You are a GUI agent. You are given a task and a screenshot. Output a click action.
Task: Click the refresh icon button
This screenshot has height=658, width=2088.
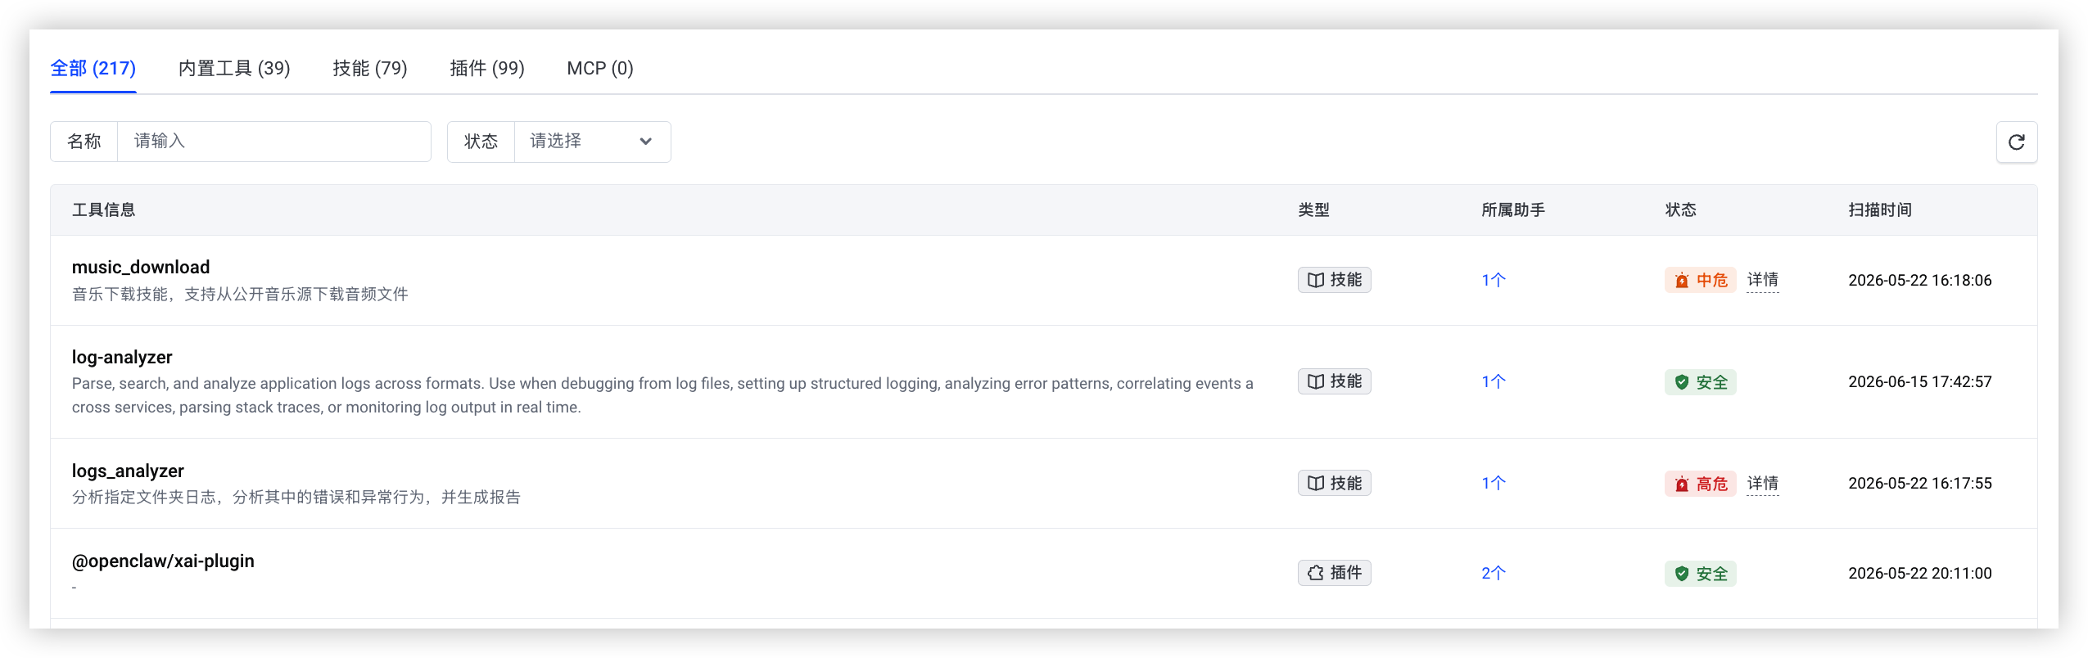point(2016,142)
